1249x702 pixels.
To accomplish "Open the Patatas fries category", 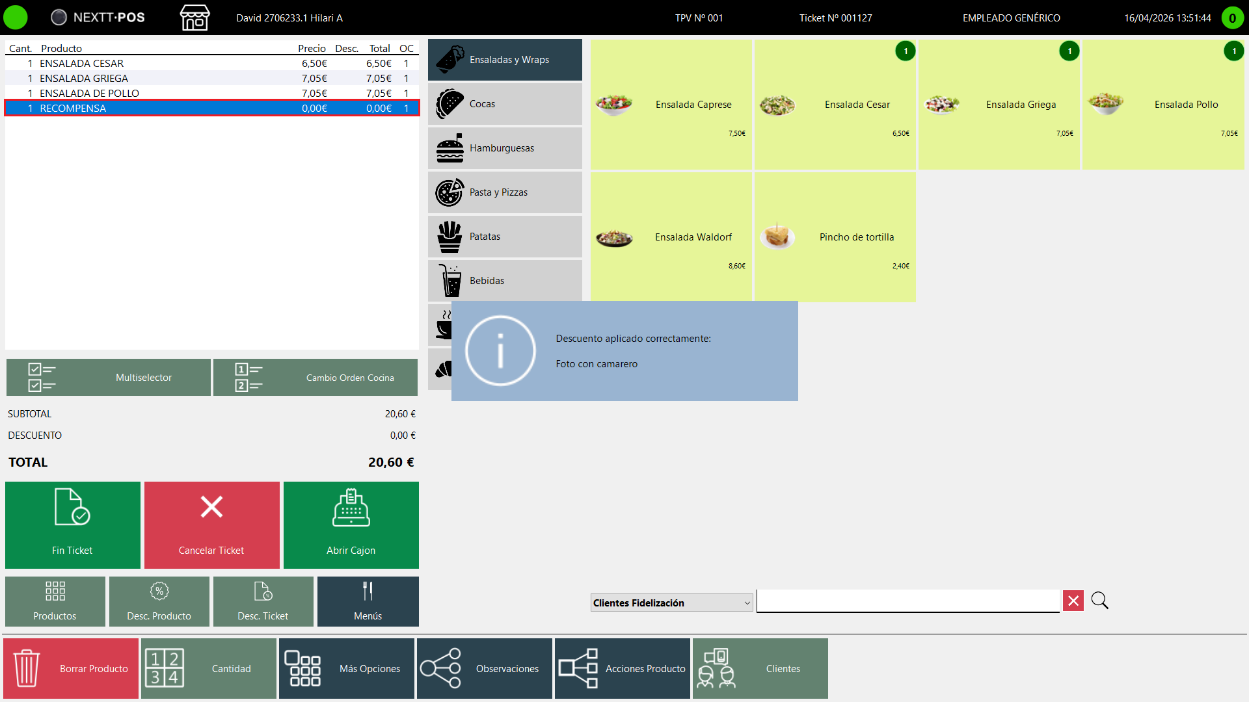I will [x=505, y=237].
